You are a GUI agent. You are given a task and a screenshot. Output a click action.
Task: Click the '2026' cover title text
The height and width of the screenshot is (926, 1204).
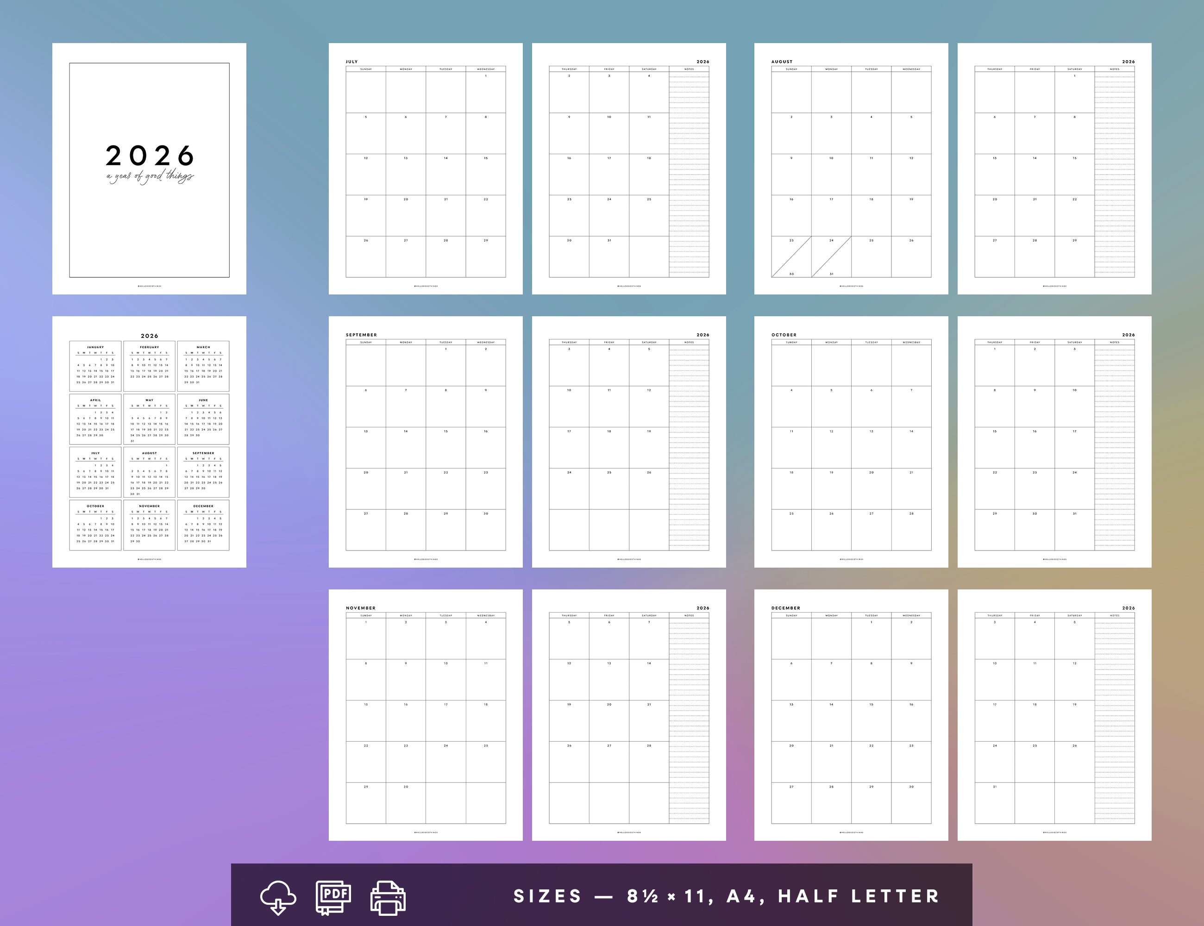[x=150, y=156]
